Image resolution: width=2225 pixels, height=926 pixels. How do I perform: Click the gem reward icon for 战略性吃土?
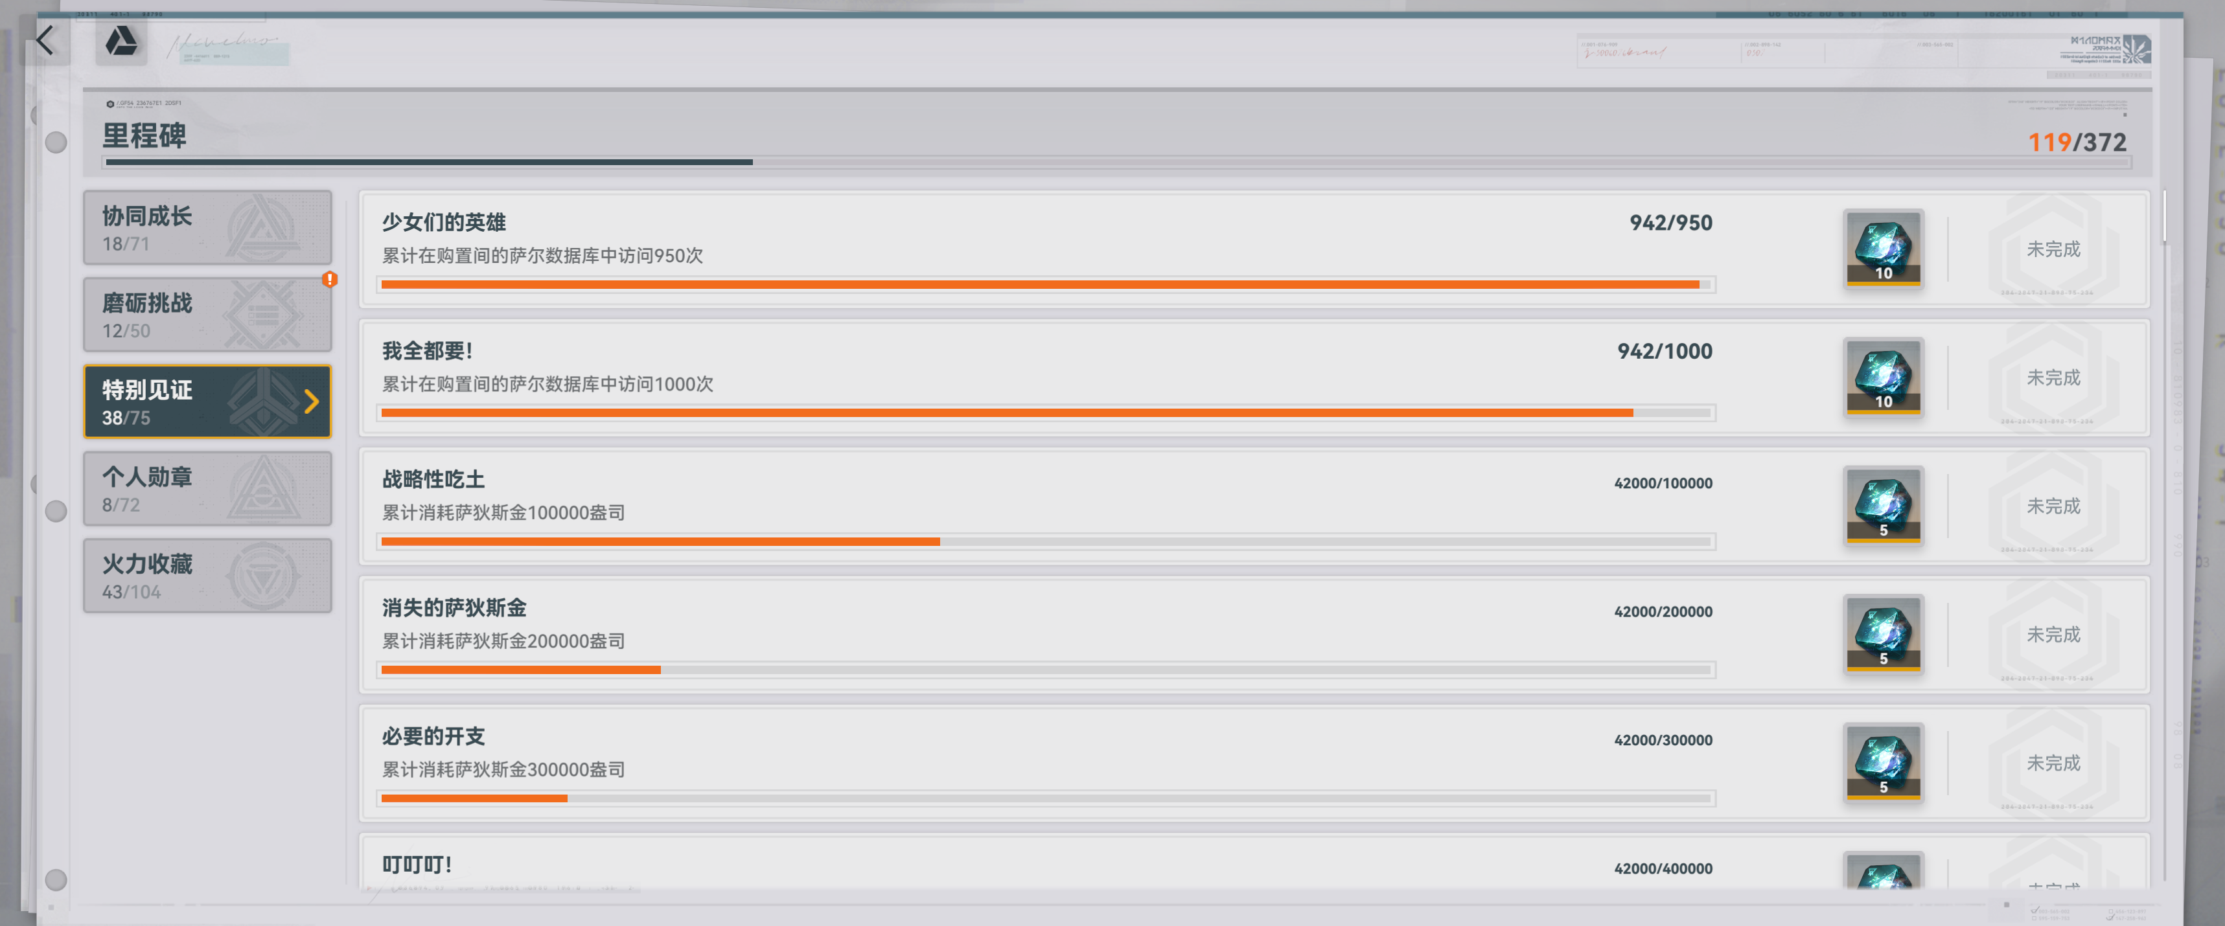[1883, 505]
